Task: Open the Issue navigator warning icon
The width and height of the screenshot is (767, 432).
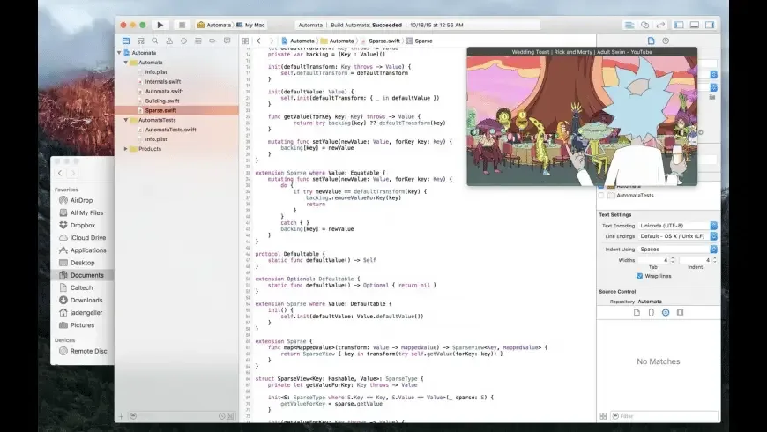Action: click(x=169, y=41)
